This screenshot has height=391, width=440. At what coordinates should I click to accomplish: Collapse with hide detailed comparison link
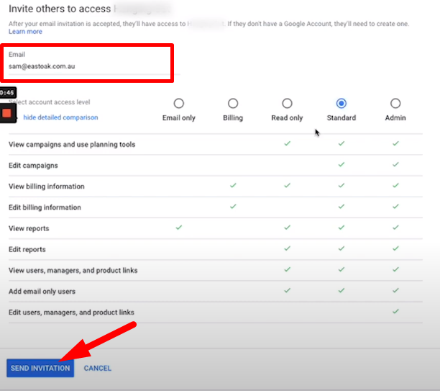point(60,117)
